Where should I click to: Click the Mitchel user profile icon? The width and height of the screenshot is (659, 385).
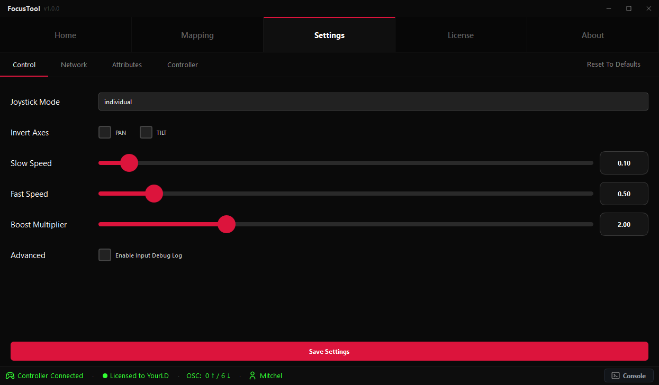(x=252, y=376)
